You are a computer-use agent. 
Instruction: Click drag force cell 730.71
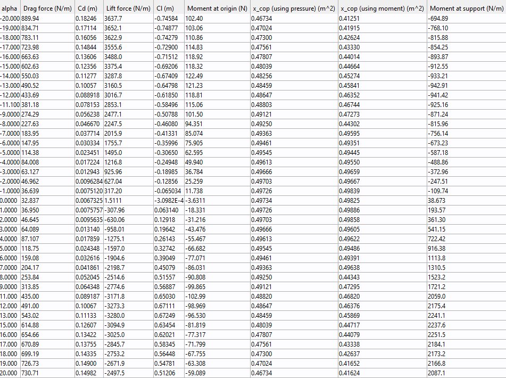[47, 373]
